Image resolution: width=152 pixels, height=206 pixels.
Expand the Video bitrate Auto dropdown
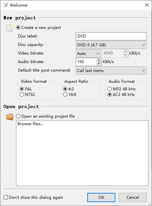pos(88,53)
